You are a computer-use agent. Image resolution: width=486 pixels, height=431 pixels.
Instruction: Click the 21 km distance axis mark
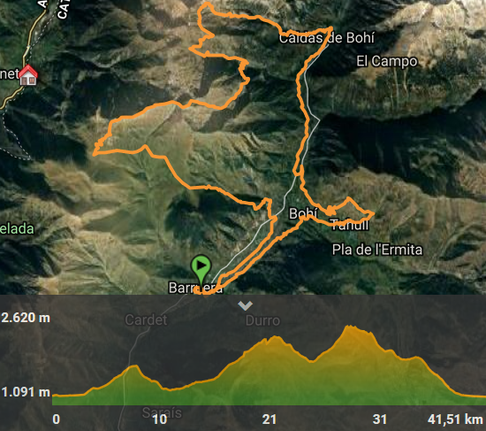(270, 419)
